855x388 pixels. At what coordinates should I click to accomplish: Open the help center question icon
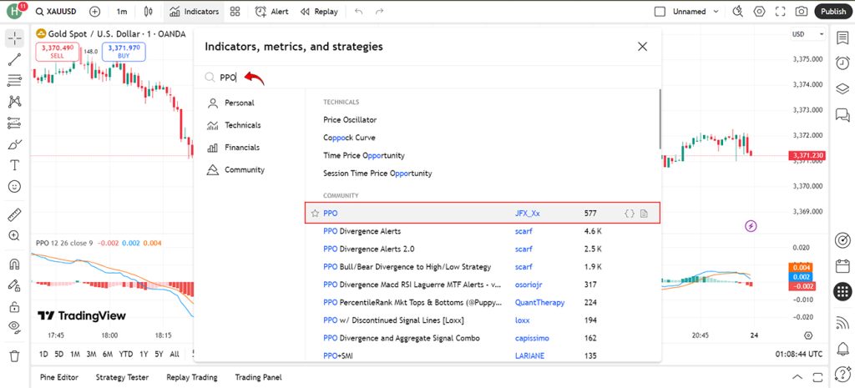[842, 374]
